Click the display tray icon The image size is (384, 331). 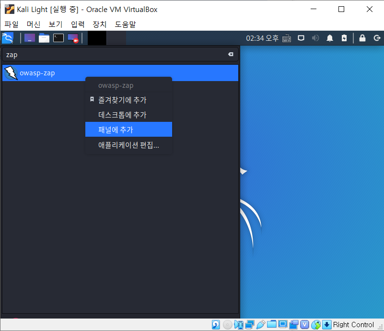(x=301, y=38)
